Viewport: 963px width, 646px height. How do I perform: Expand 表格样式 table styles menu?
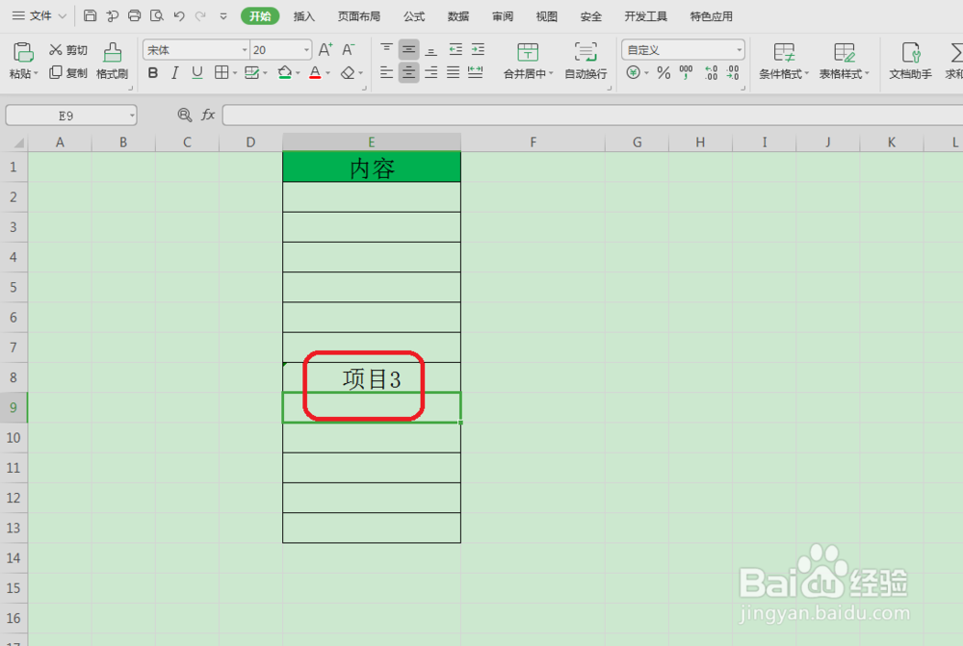pos(867,74)
